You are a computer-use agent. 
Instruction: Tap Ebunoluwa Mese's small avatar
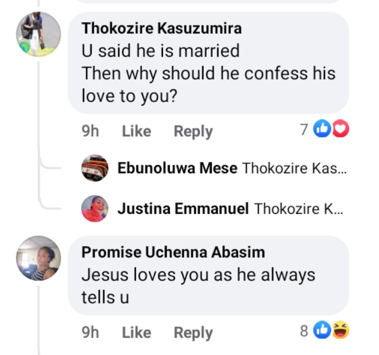click(95, 168)
